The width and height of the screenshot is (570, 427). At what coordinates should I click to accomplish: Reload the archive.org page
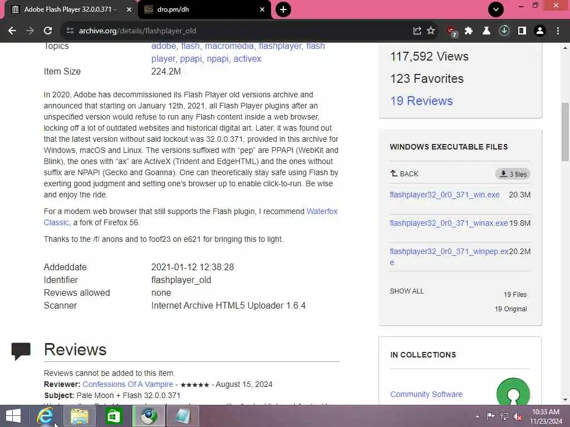click(48, 31)
